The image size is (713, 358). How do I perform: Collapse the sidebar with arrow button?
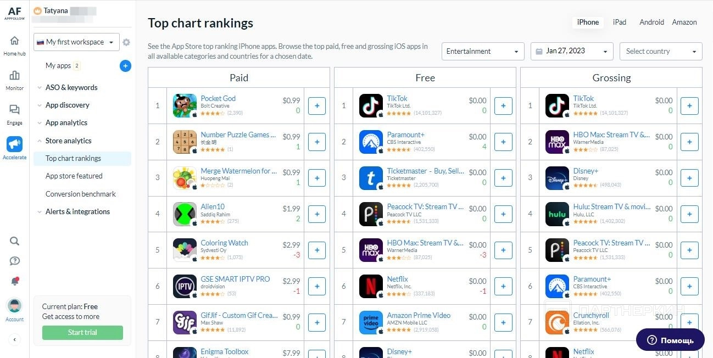pos(14,339)
